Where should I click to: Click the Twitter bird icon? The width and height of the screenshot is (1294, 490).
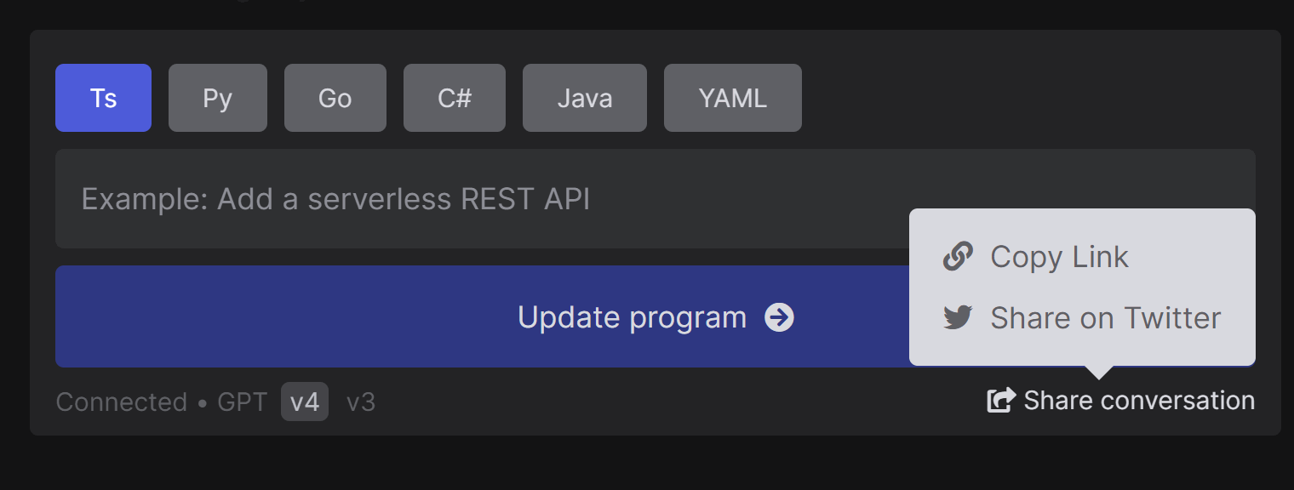(x=958, y=317)
